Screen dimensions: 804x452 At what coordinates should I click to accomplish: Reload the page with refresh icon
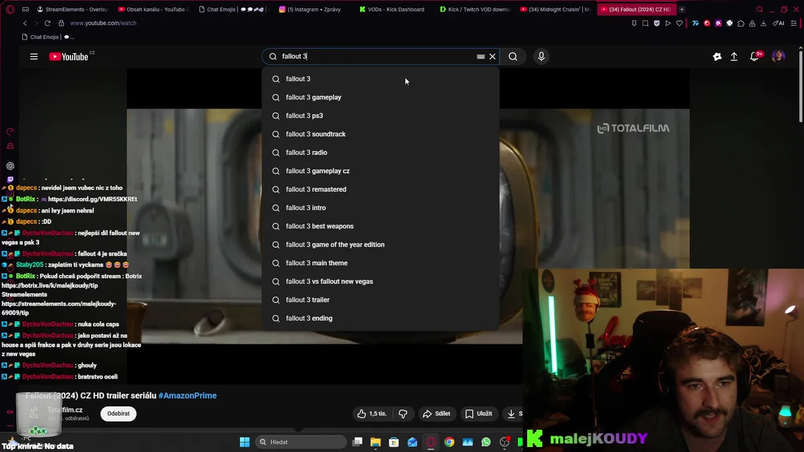point(47,23)
